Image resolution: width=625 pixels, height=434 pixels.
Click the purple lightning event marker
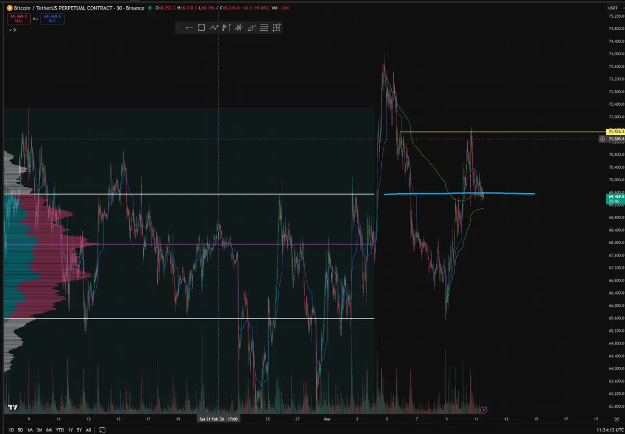coord(484,410)
